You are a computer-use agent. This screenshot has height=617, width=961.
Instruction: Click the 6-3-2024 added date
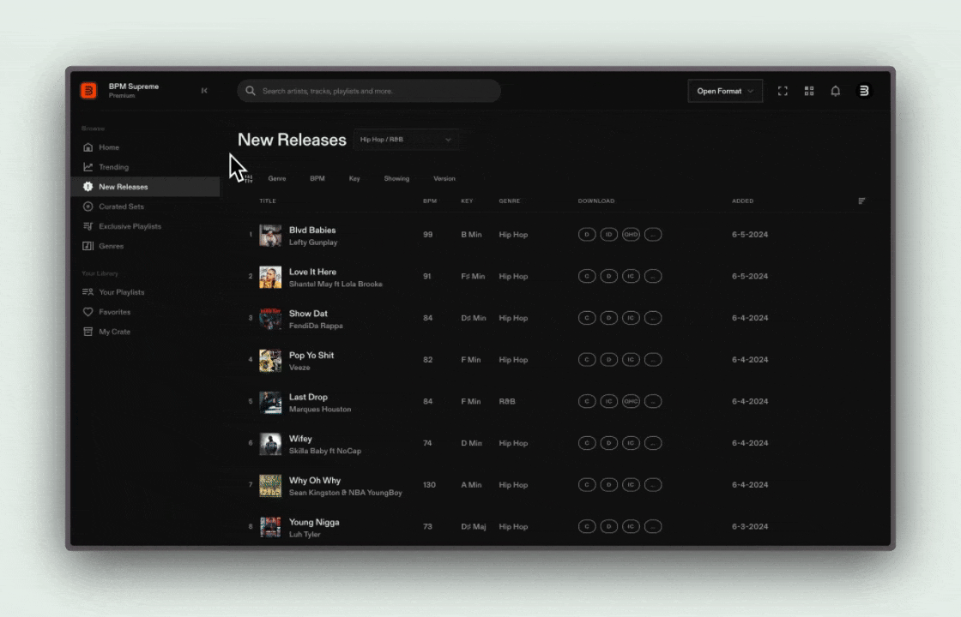tap(750, 526)
